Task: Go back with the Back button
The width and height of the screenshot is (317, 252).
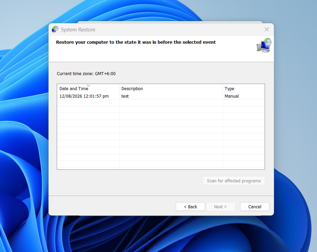Action: click(190, 207)
